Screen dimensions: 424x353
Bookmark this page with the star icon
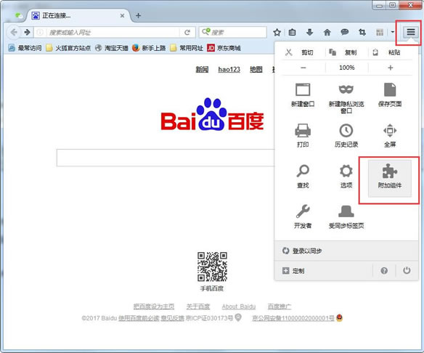pyautogui.click(x=277, y=33)
